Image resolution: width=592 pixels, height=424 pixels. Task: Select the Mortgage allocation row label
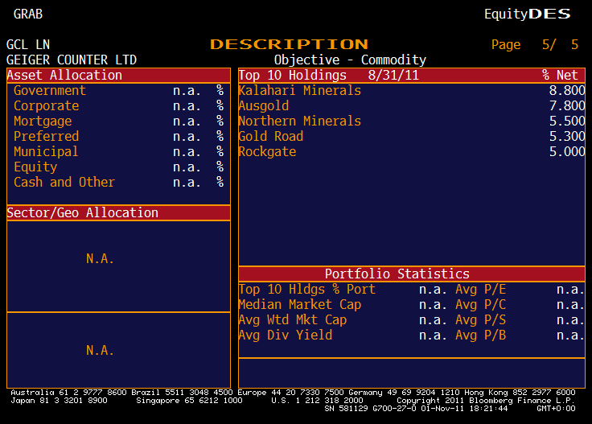click(43, 121)
